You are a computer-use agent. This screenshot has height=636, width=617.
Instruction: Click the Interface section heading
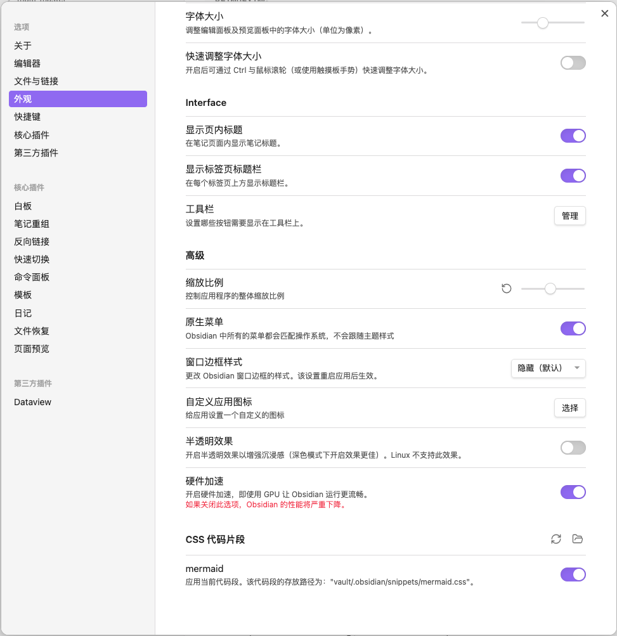coord(205,103)
